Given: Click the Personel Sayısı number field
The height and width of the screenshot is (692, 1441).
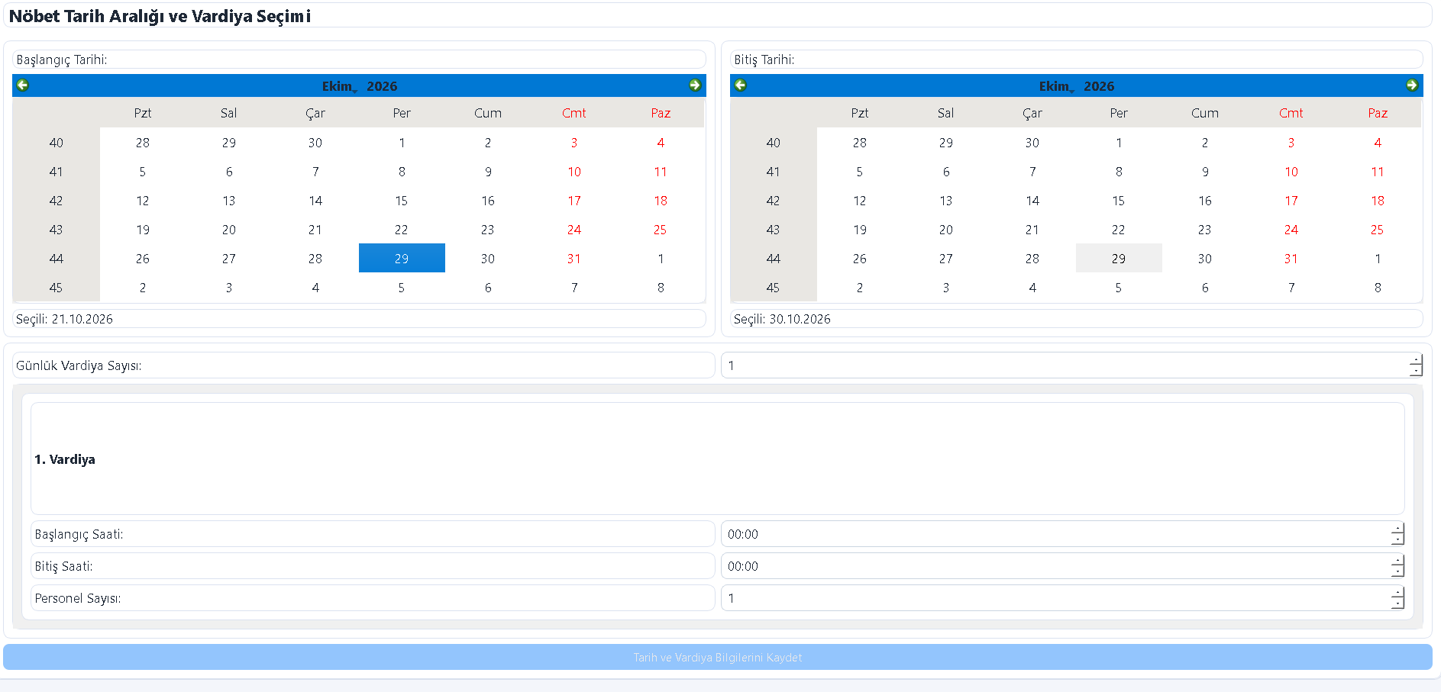Looking at the screenshot, I should 1055,598.
